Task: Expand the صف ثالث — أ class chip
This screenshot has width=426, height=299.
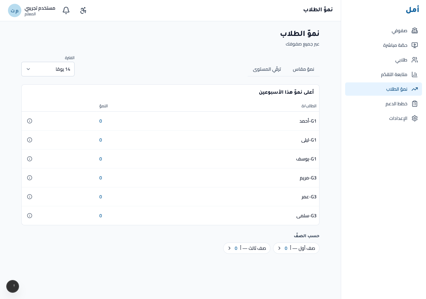Action: tap(247, 248)
